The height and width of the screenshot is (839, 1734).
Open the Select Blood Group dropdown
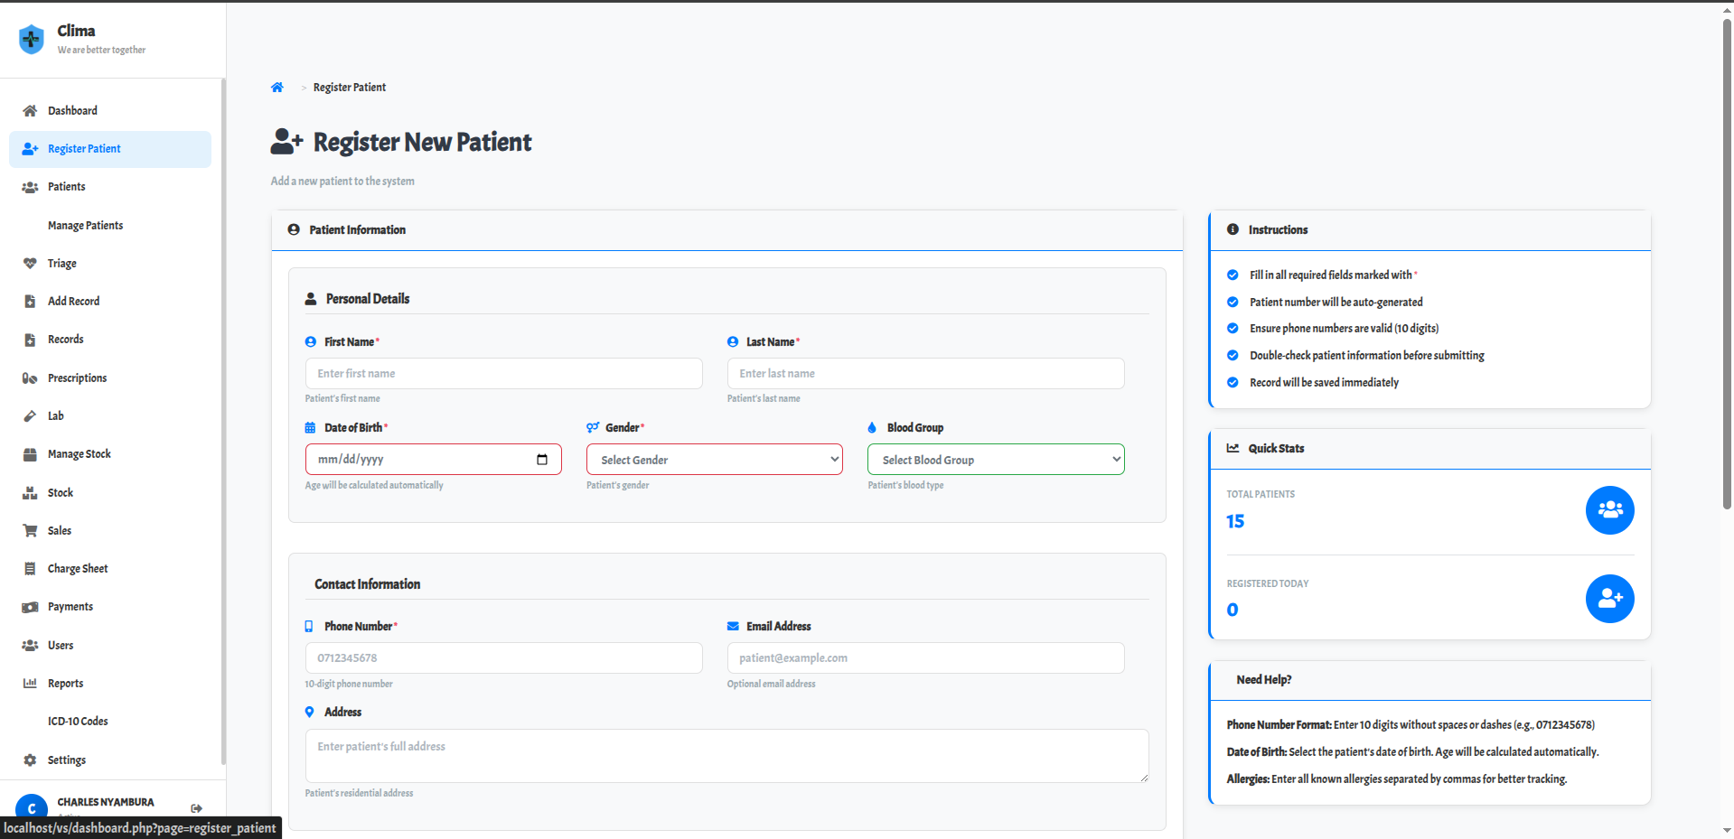[x=995, y=459]
